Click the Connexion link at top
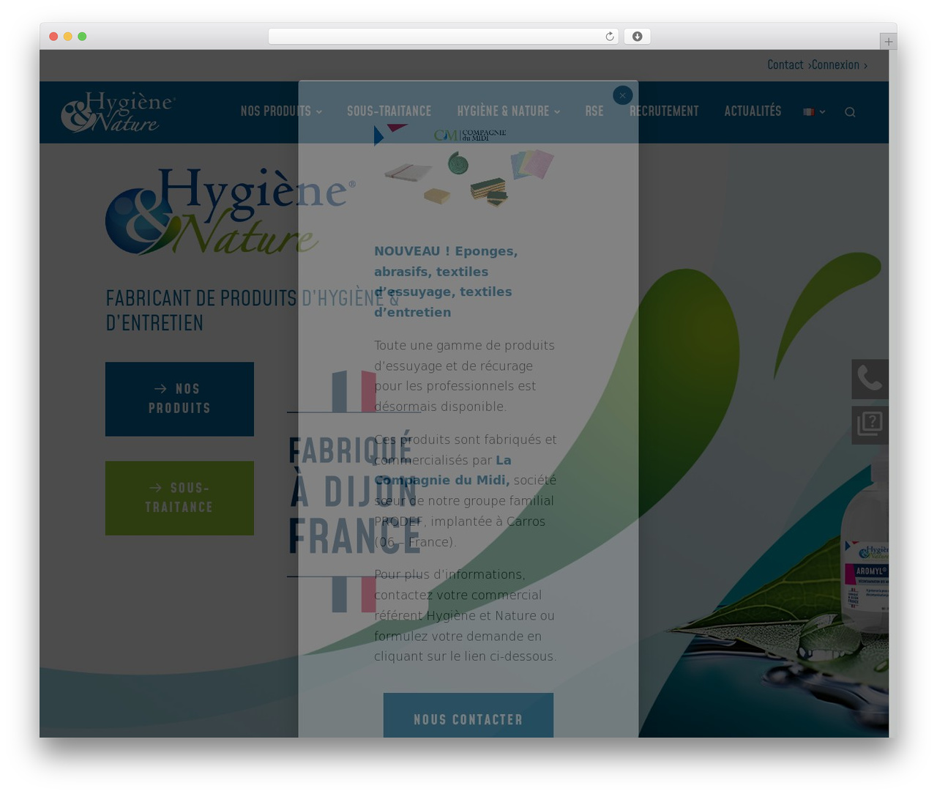The width and height of the screenshot is (937, 794). [x=839, y=65]
